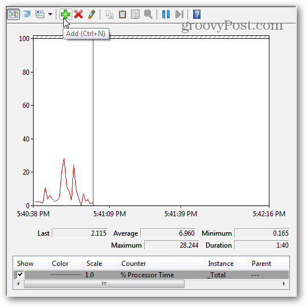Pause the display with Freeze button

[166, 14]
